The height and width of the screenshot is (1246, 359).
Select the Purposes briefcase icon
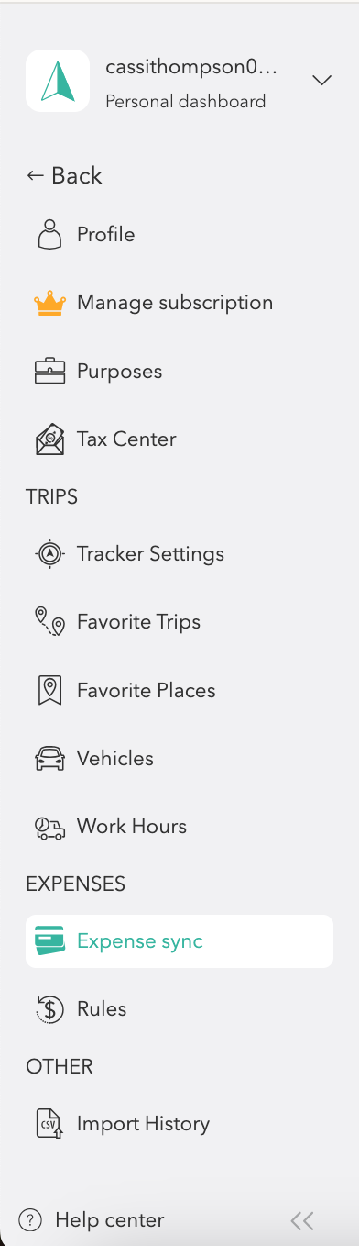(x=49, y=372)
